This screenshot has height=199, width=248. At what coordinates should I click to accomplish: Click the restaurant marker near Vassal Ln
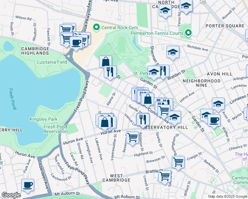point(143,120)
